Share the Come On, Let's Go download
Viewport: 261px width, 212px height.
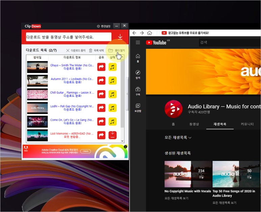(x=101, y=121)
